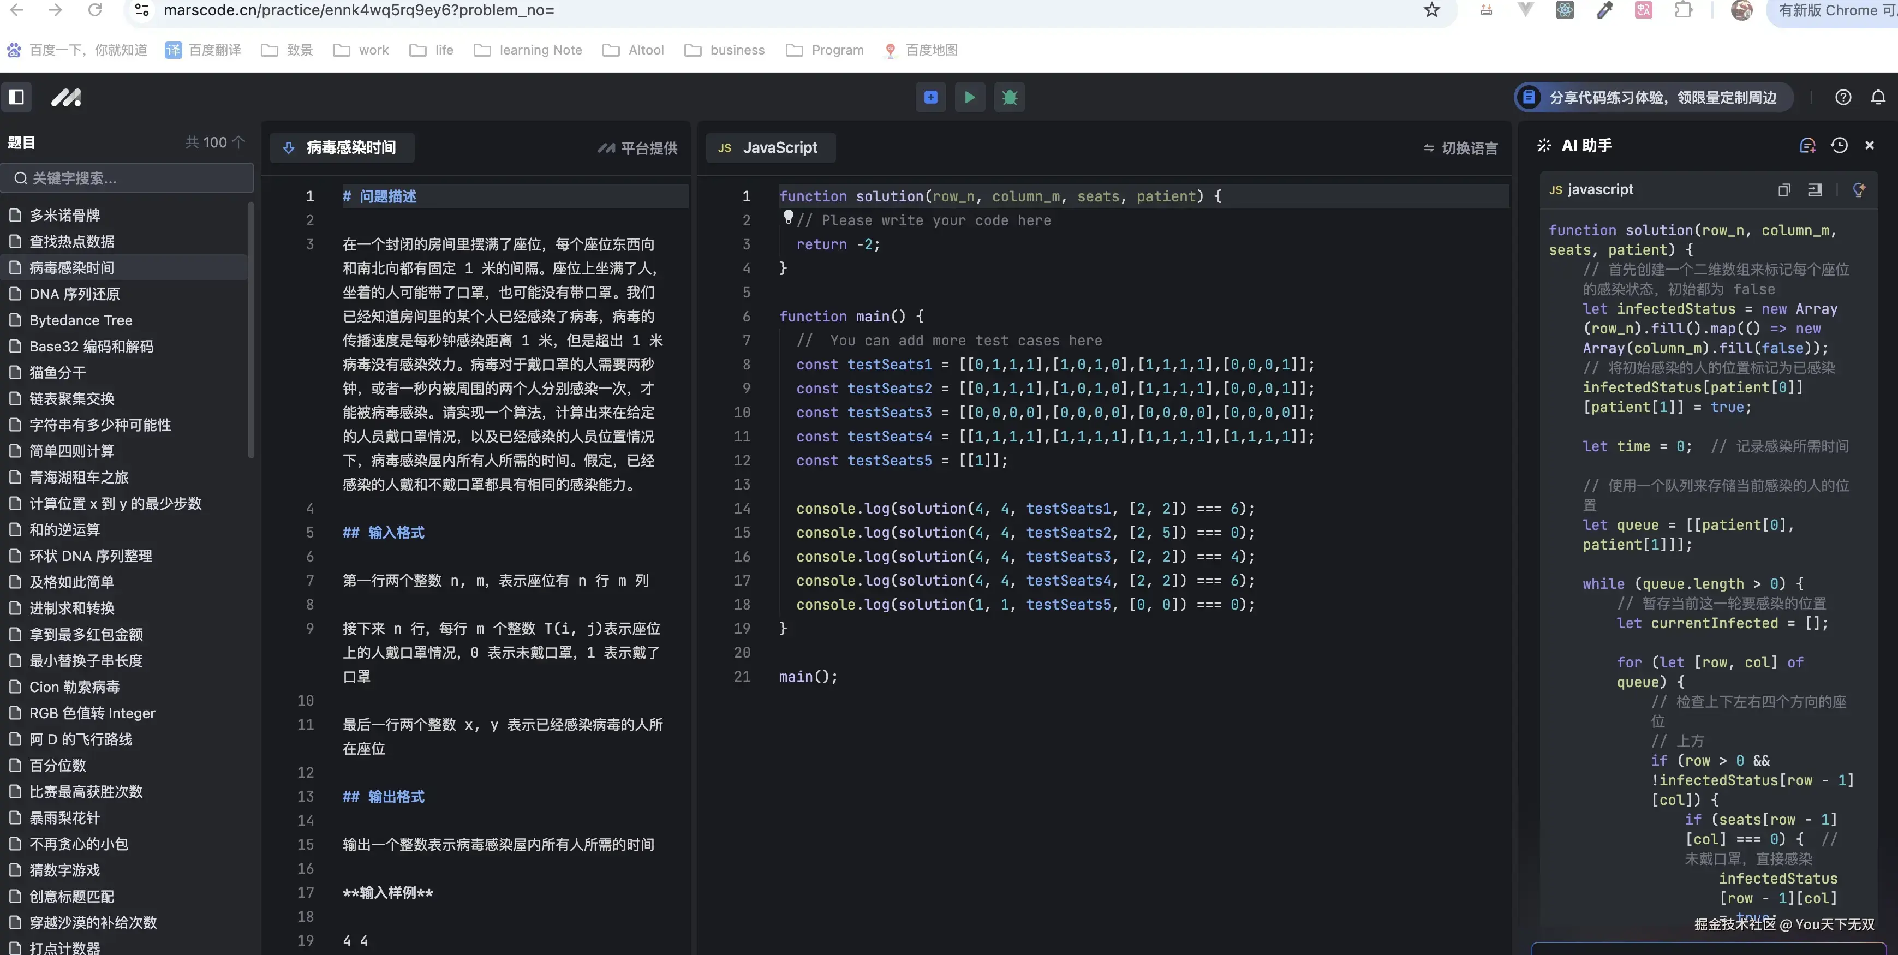Viewport: 1898px width, 955px height.
Task: Open the notifications bell icon
Action: (x=1878, y=97)
